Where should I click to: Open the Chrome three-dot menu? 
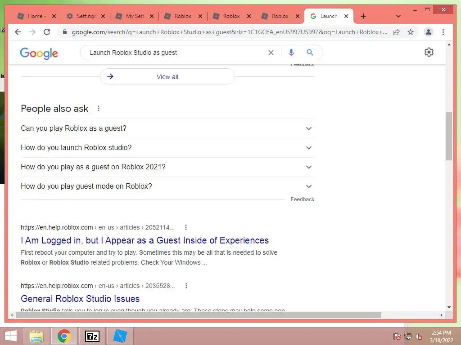443,32
